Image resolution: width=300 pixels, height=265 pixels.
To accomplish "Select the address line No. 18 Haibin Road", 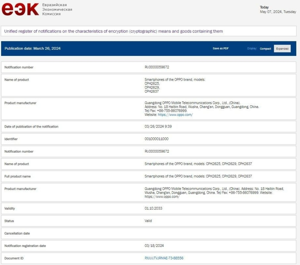I will click(201, 107).
